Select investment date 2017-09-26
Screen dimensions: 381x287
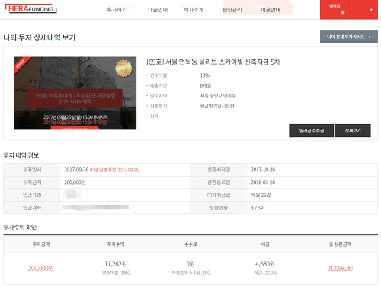(x=76, y=170)
